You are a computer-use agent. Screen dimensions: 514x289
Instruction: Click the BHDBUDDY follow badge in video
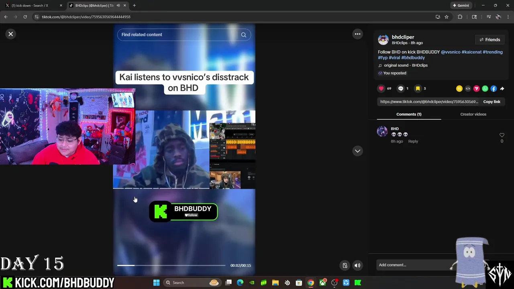point(184,212)
